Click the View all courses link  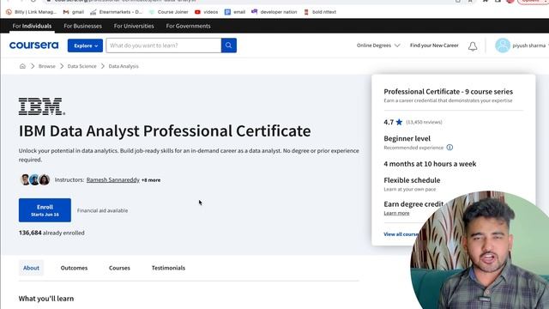(401, 234)
